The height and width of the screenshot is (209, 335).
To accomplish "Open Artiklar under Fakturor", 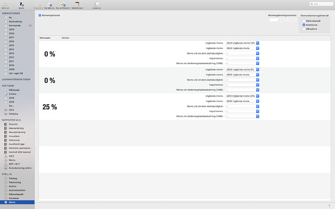I will coord(13,94).
